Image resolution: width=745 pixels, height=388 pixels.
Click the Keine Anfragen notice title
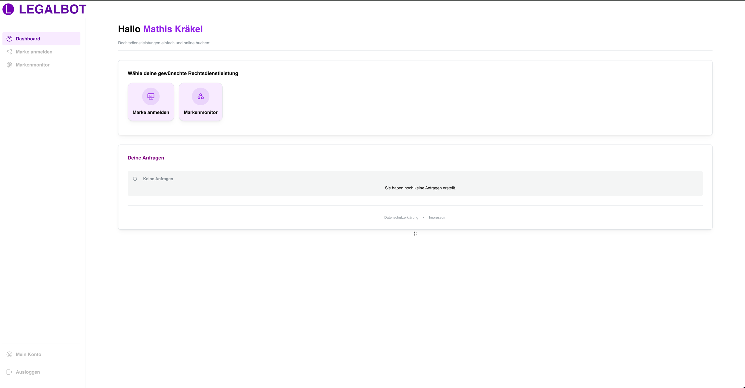pos(158,179)
